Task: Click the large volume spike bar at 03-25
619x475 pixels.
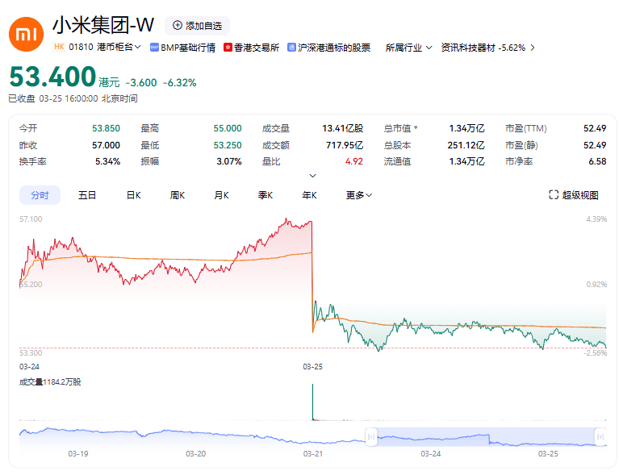Action: coord(312,402)
